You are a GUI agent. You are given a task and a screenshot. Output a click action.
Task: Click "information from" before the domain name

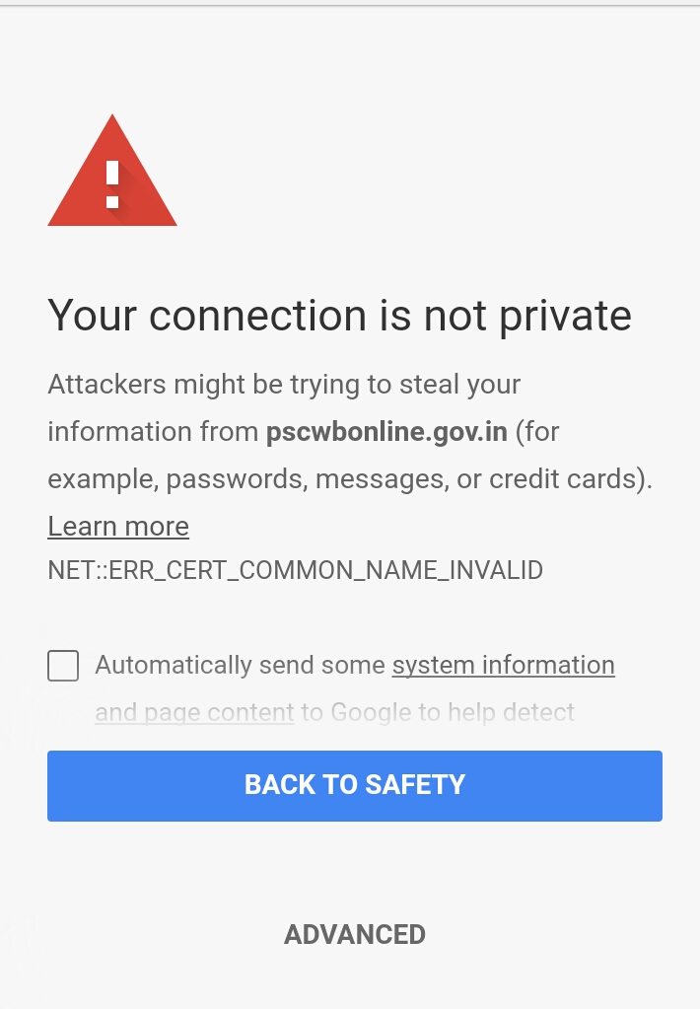(x=153, y=432)
